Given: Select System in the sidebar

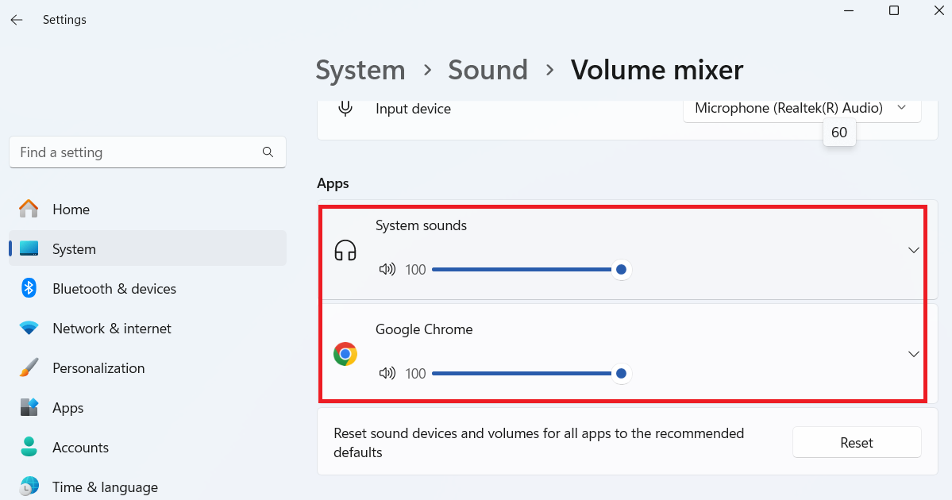Looking at the screenshot, I should tap(148, 248).
